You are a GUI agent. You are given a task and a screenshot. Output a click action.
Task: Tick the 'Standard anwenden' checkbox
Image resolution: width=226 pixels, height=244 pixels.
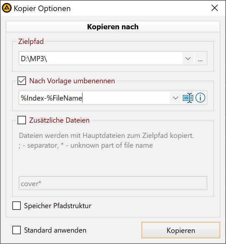tap(17, 230)
